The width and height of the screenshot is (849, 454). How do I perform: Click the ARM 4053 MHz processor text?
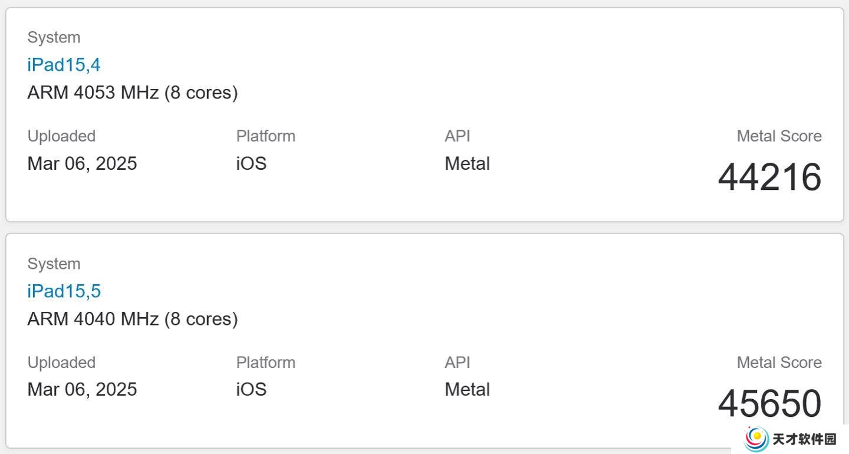click(133, 93)
